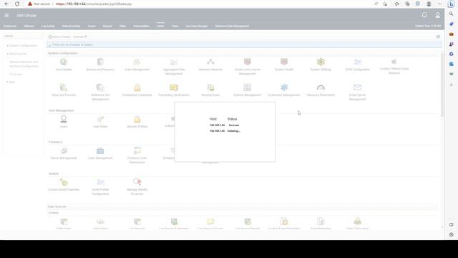Expand Apps in sidebar
Screen dimensions: 458x258
(x=11, y=82)
